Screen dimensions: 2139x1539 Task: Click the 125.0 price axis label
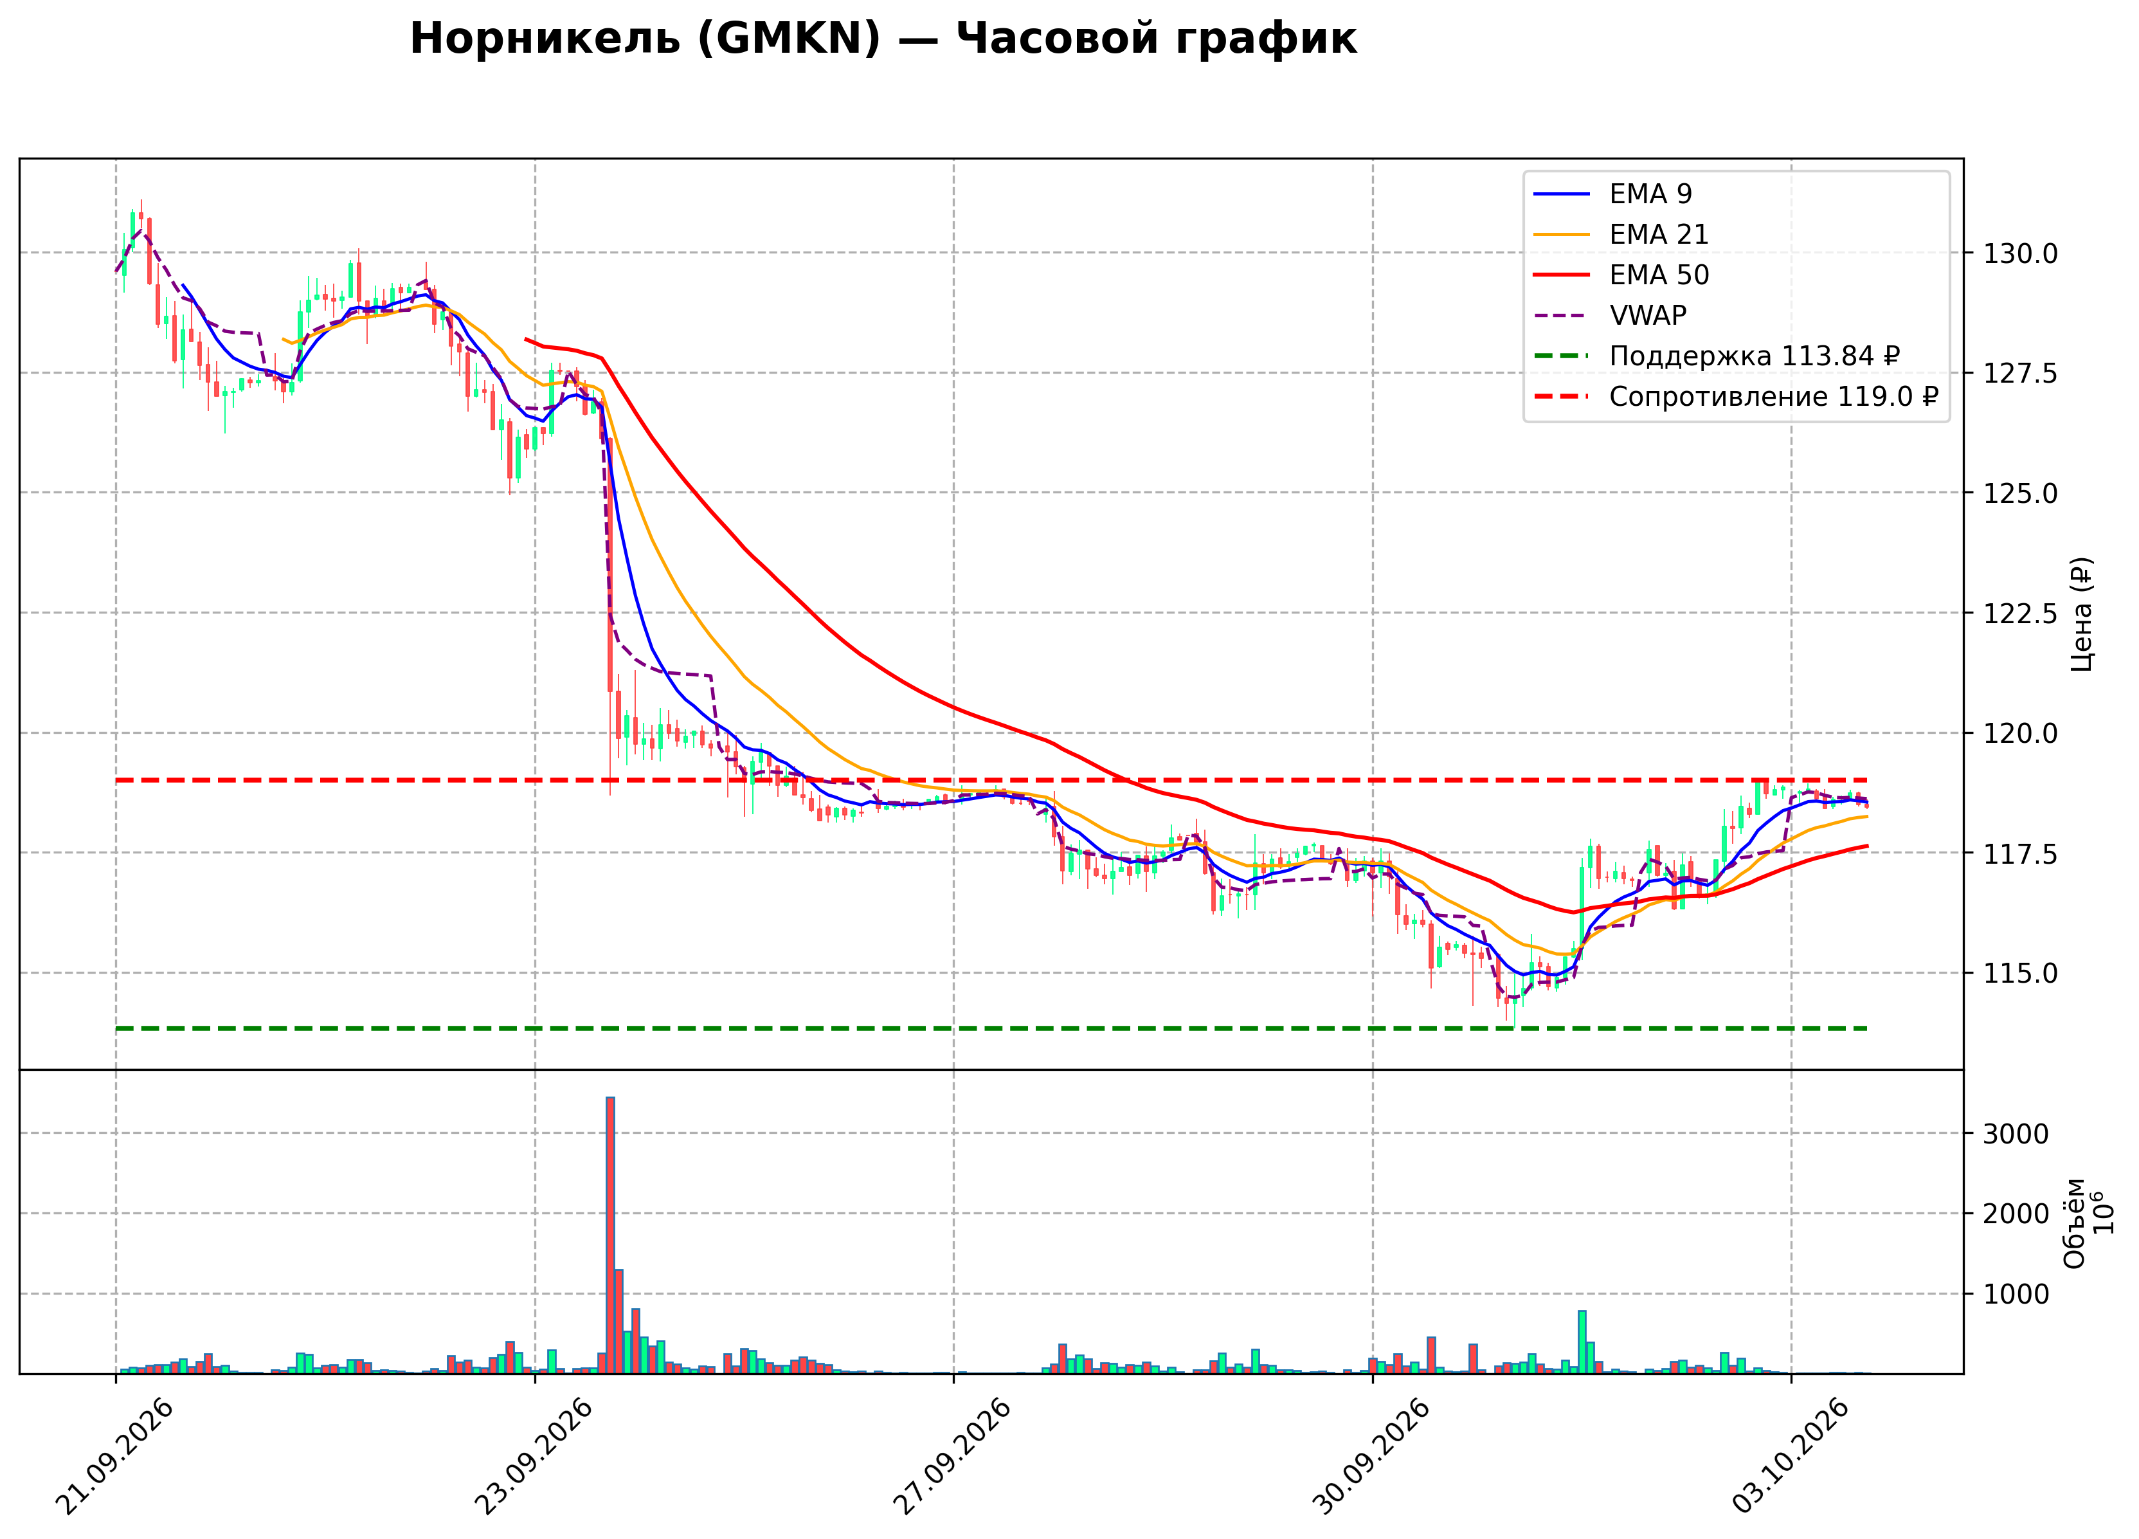2020,493
